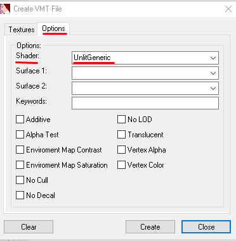Click the Create button
Screen dimensions: 236x241
coord(150,227)
